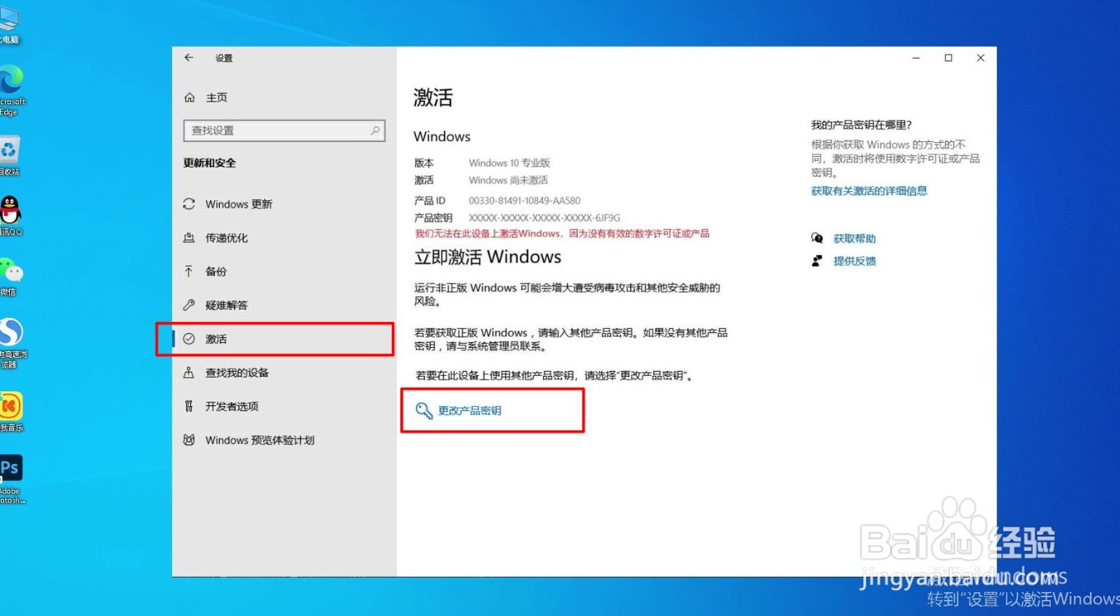Image resolution: width=1120 pixels, height=616 pixels.
Task: Click the Windows 预览体验计划 cat icon
Action: (x=189, y=440)
